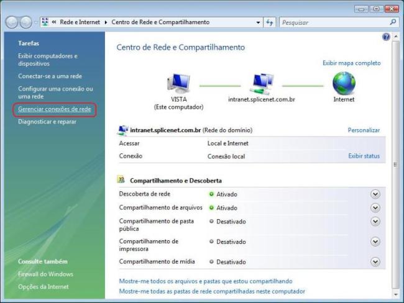
Task: Open Mostre-me todos os arquivos e pastas link
Action: pyautogui.click(x=206, y=281)
